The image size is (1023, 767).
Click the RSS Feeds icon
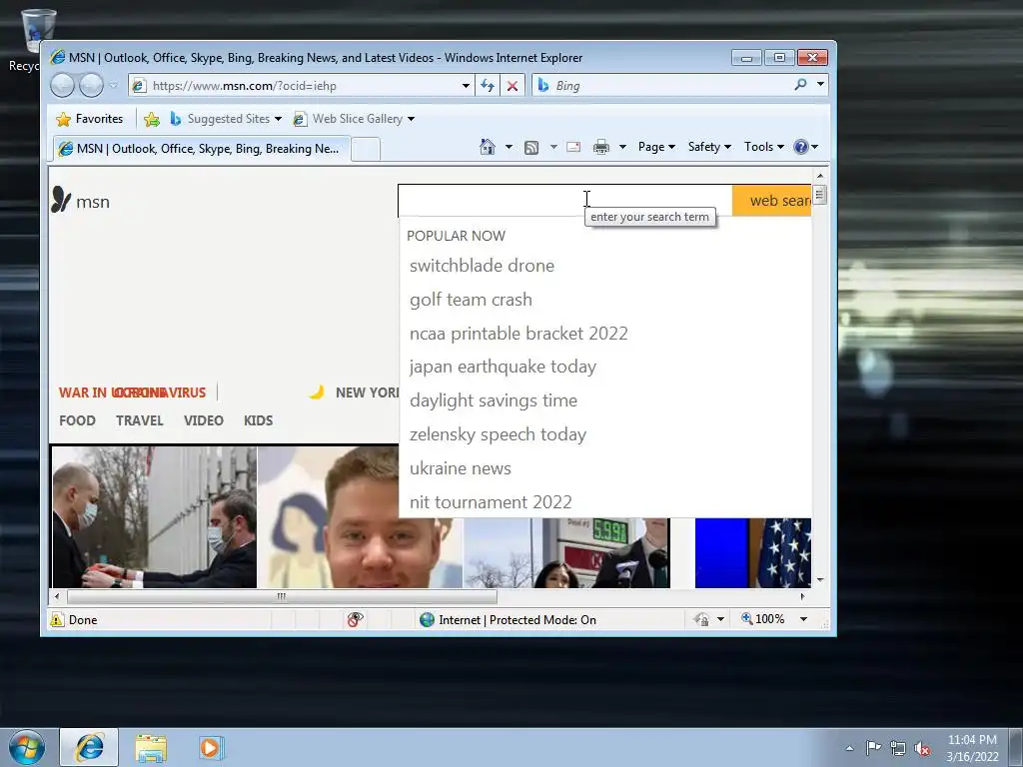pyautogui.click(x=531, y=148)
